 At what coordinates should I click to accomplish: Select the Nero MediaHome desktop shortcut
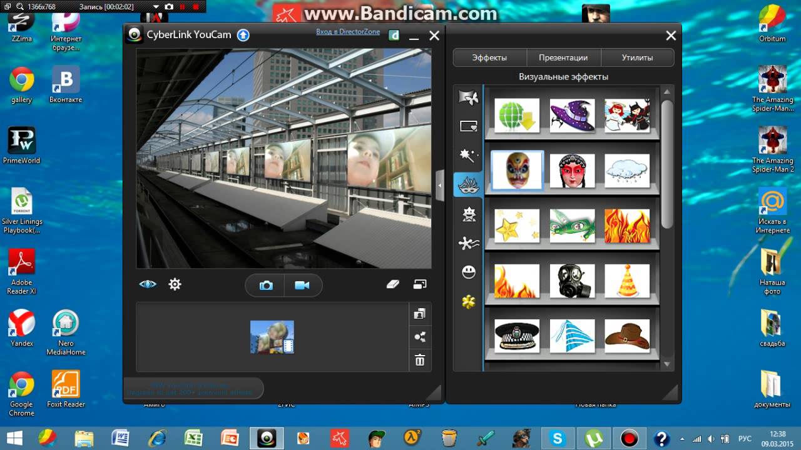coord(66,332)
